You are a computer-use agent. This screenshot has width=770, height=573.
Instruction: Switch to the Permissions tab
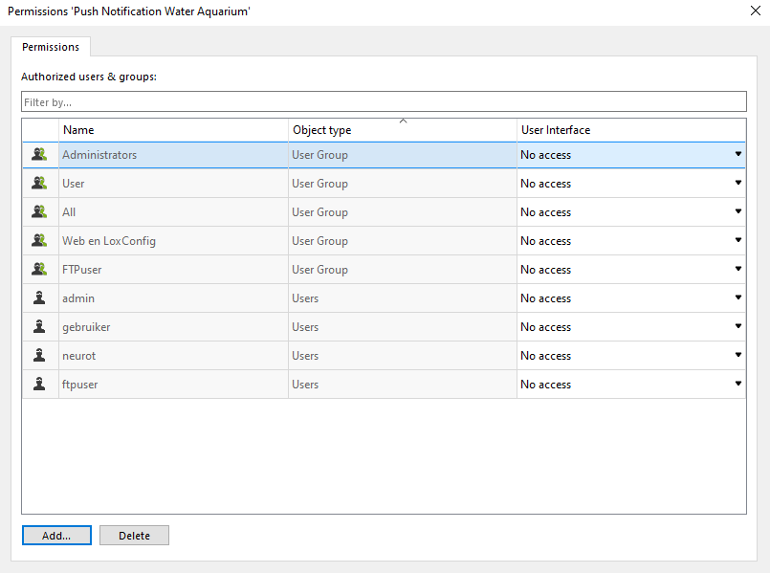click(x=51, y=47)
